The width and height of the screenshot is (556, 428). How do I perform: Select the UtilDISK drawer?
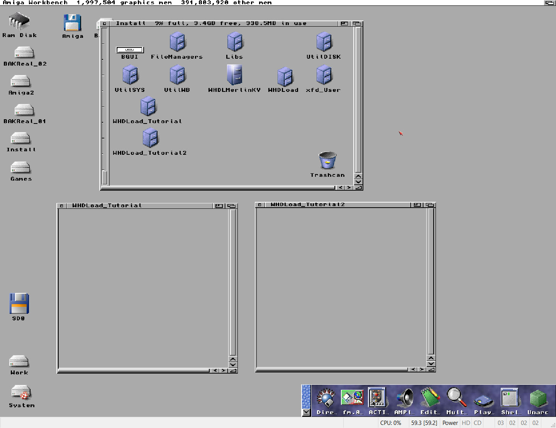click(x=324, y=42)
